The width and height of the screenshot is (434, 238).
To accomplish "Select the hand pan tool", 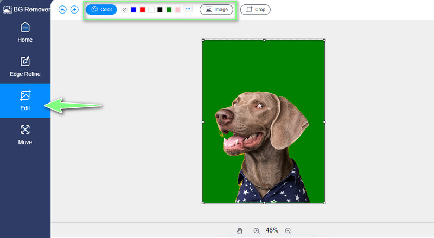I will 240,231.
